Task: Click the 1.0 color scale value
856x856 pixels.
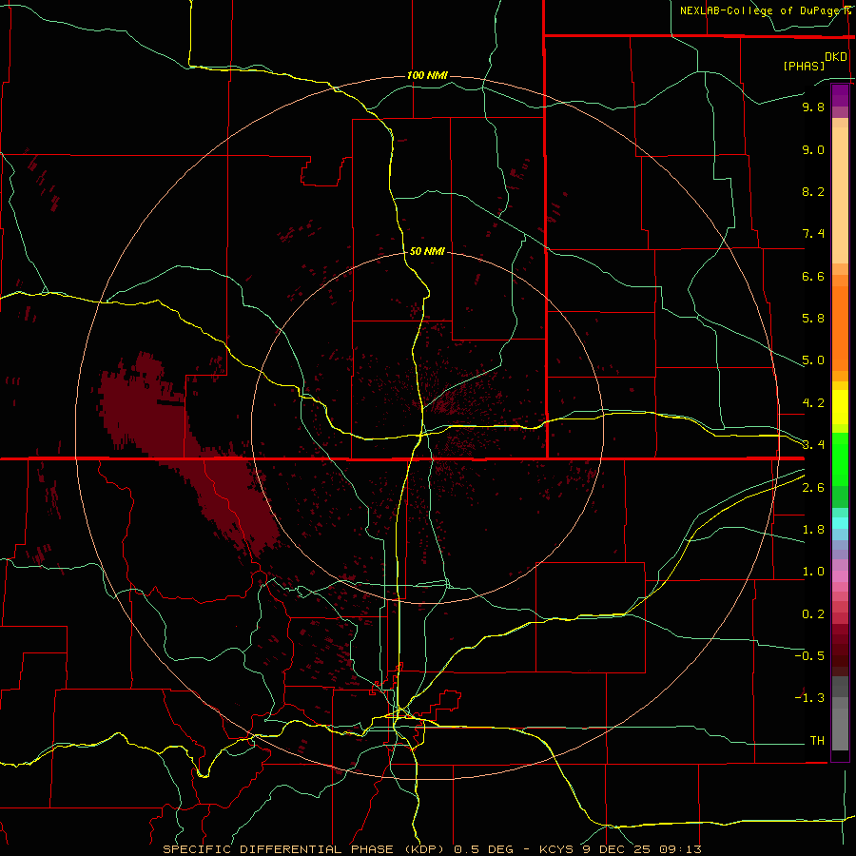Action: (813, 572)
